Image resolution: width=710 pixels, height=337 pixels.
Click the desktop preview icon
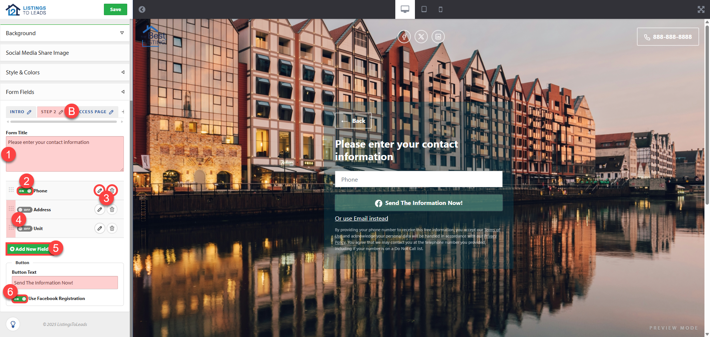pos(405,9)
